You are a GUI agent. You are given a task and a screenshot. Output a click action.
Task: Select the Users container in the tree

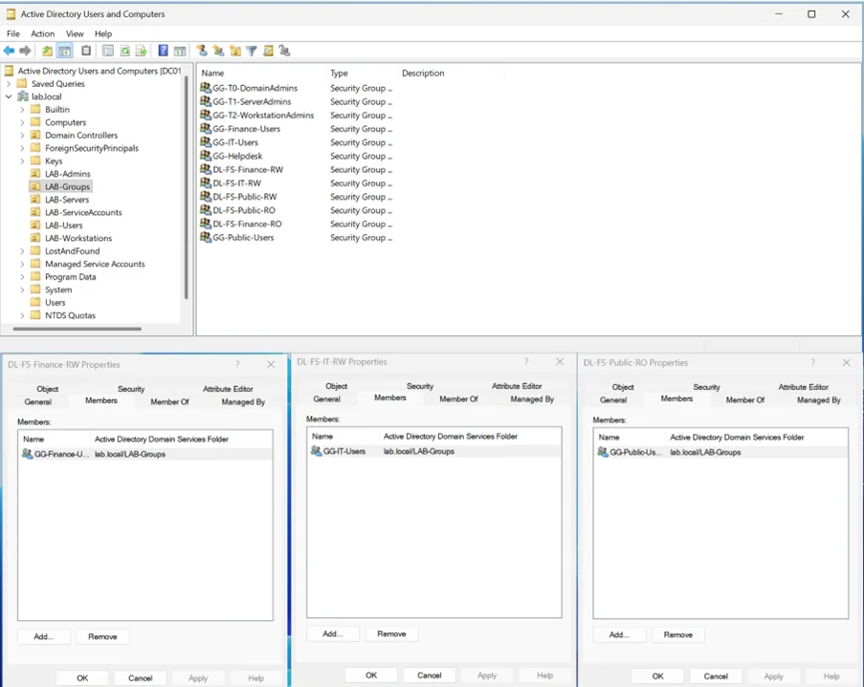[x=55, y=302]
